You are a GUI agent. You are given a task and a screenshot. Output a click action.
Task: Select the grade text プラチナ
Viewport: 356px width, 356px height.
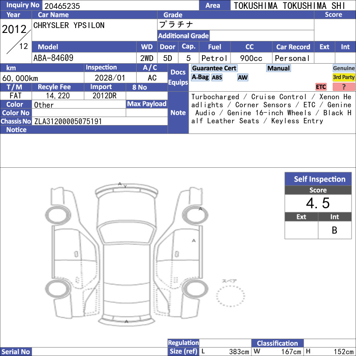click(176, 24)
